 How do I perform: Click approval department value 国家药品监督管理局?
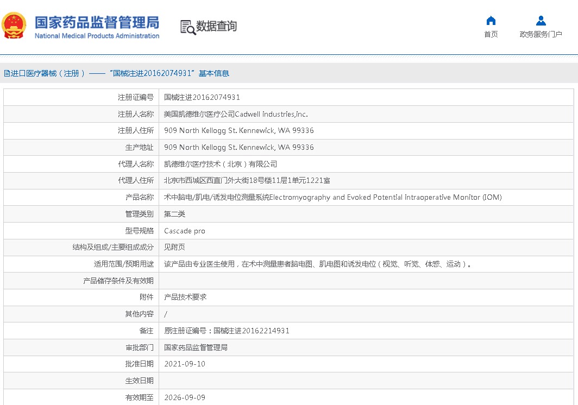[196, 347]
